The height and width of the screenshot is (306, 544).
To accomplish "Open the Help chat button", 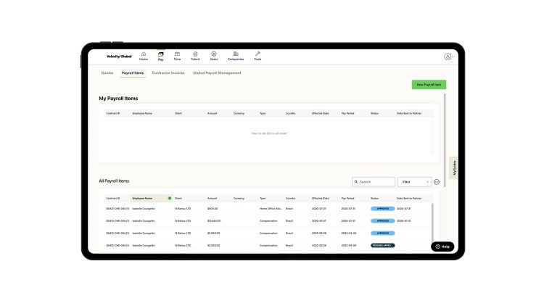I will (x=442, y=247).
